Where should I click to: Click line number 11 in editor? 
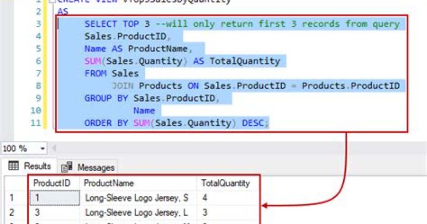pos(36,123)
